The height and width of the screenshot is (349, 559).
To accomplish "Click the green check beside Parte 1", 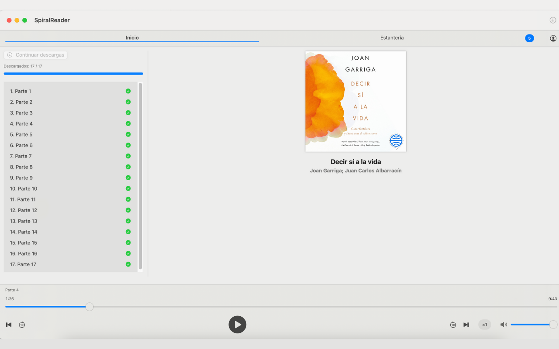I will (128, 91).
